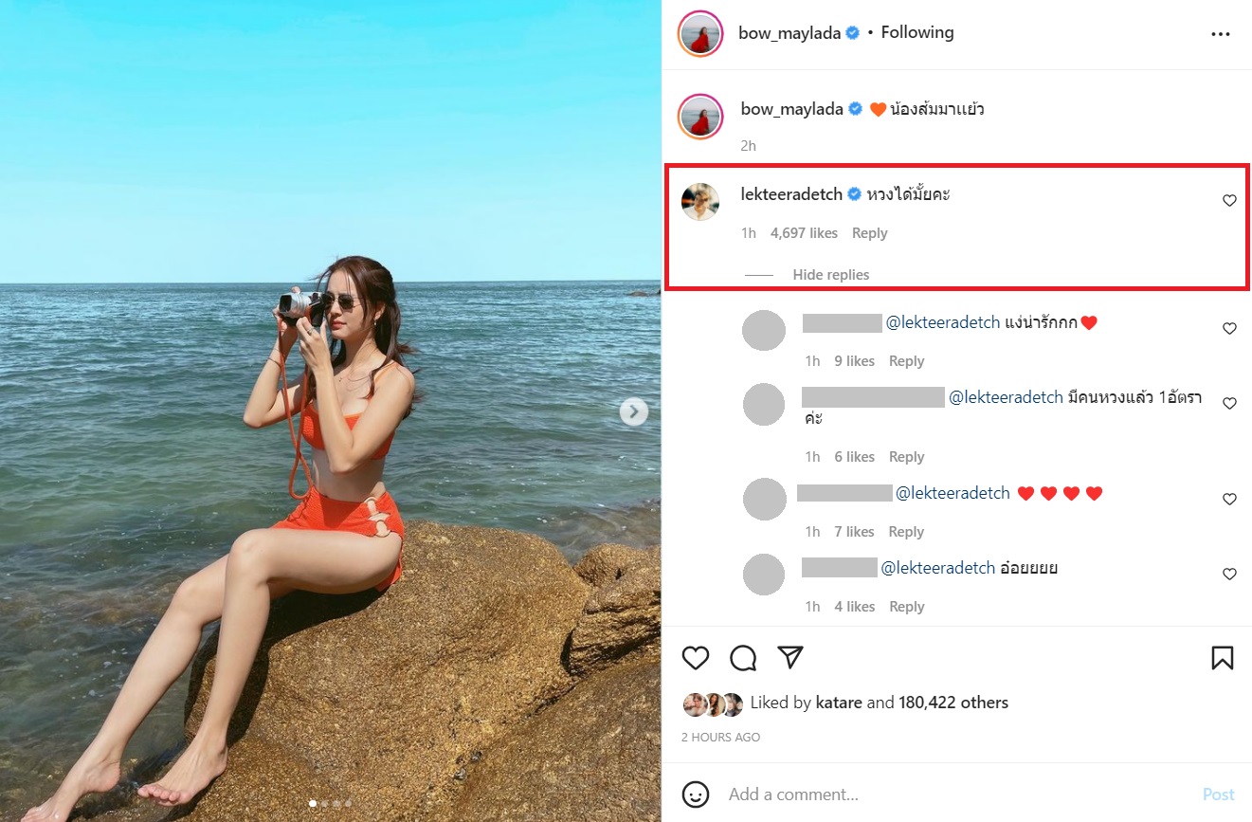This screenshot has height=822, width=1252.
Task: Like the reply with four hearts
Action: click(x=1229, y=500)
